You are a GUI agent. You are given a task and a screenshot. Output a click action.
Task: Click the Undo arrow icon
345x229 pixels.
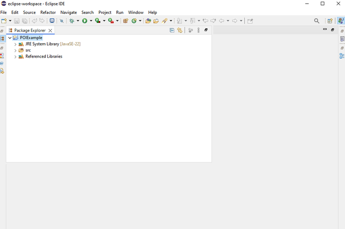click(x=34, y=21)
